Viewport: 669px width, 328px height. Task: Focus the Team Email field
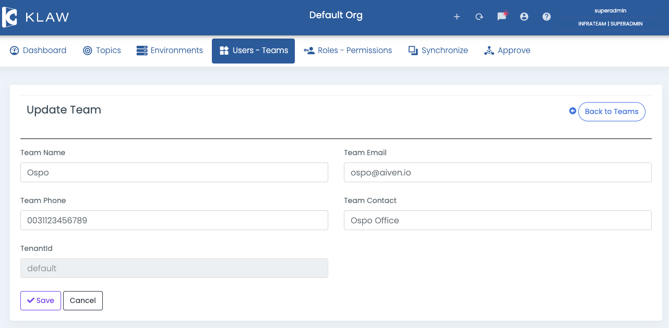497,172
